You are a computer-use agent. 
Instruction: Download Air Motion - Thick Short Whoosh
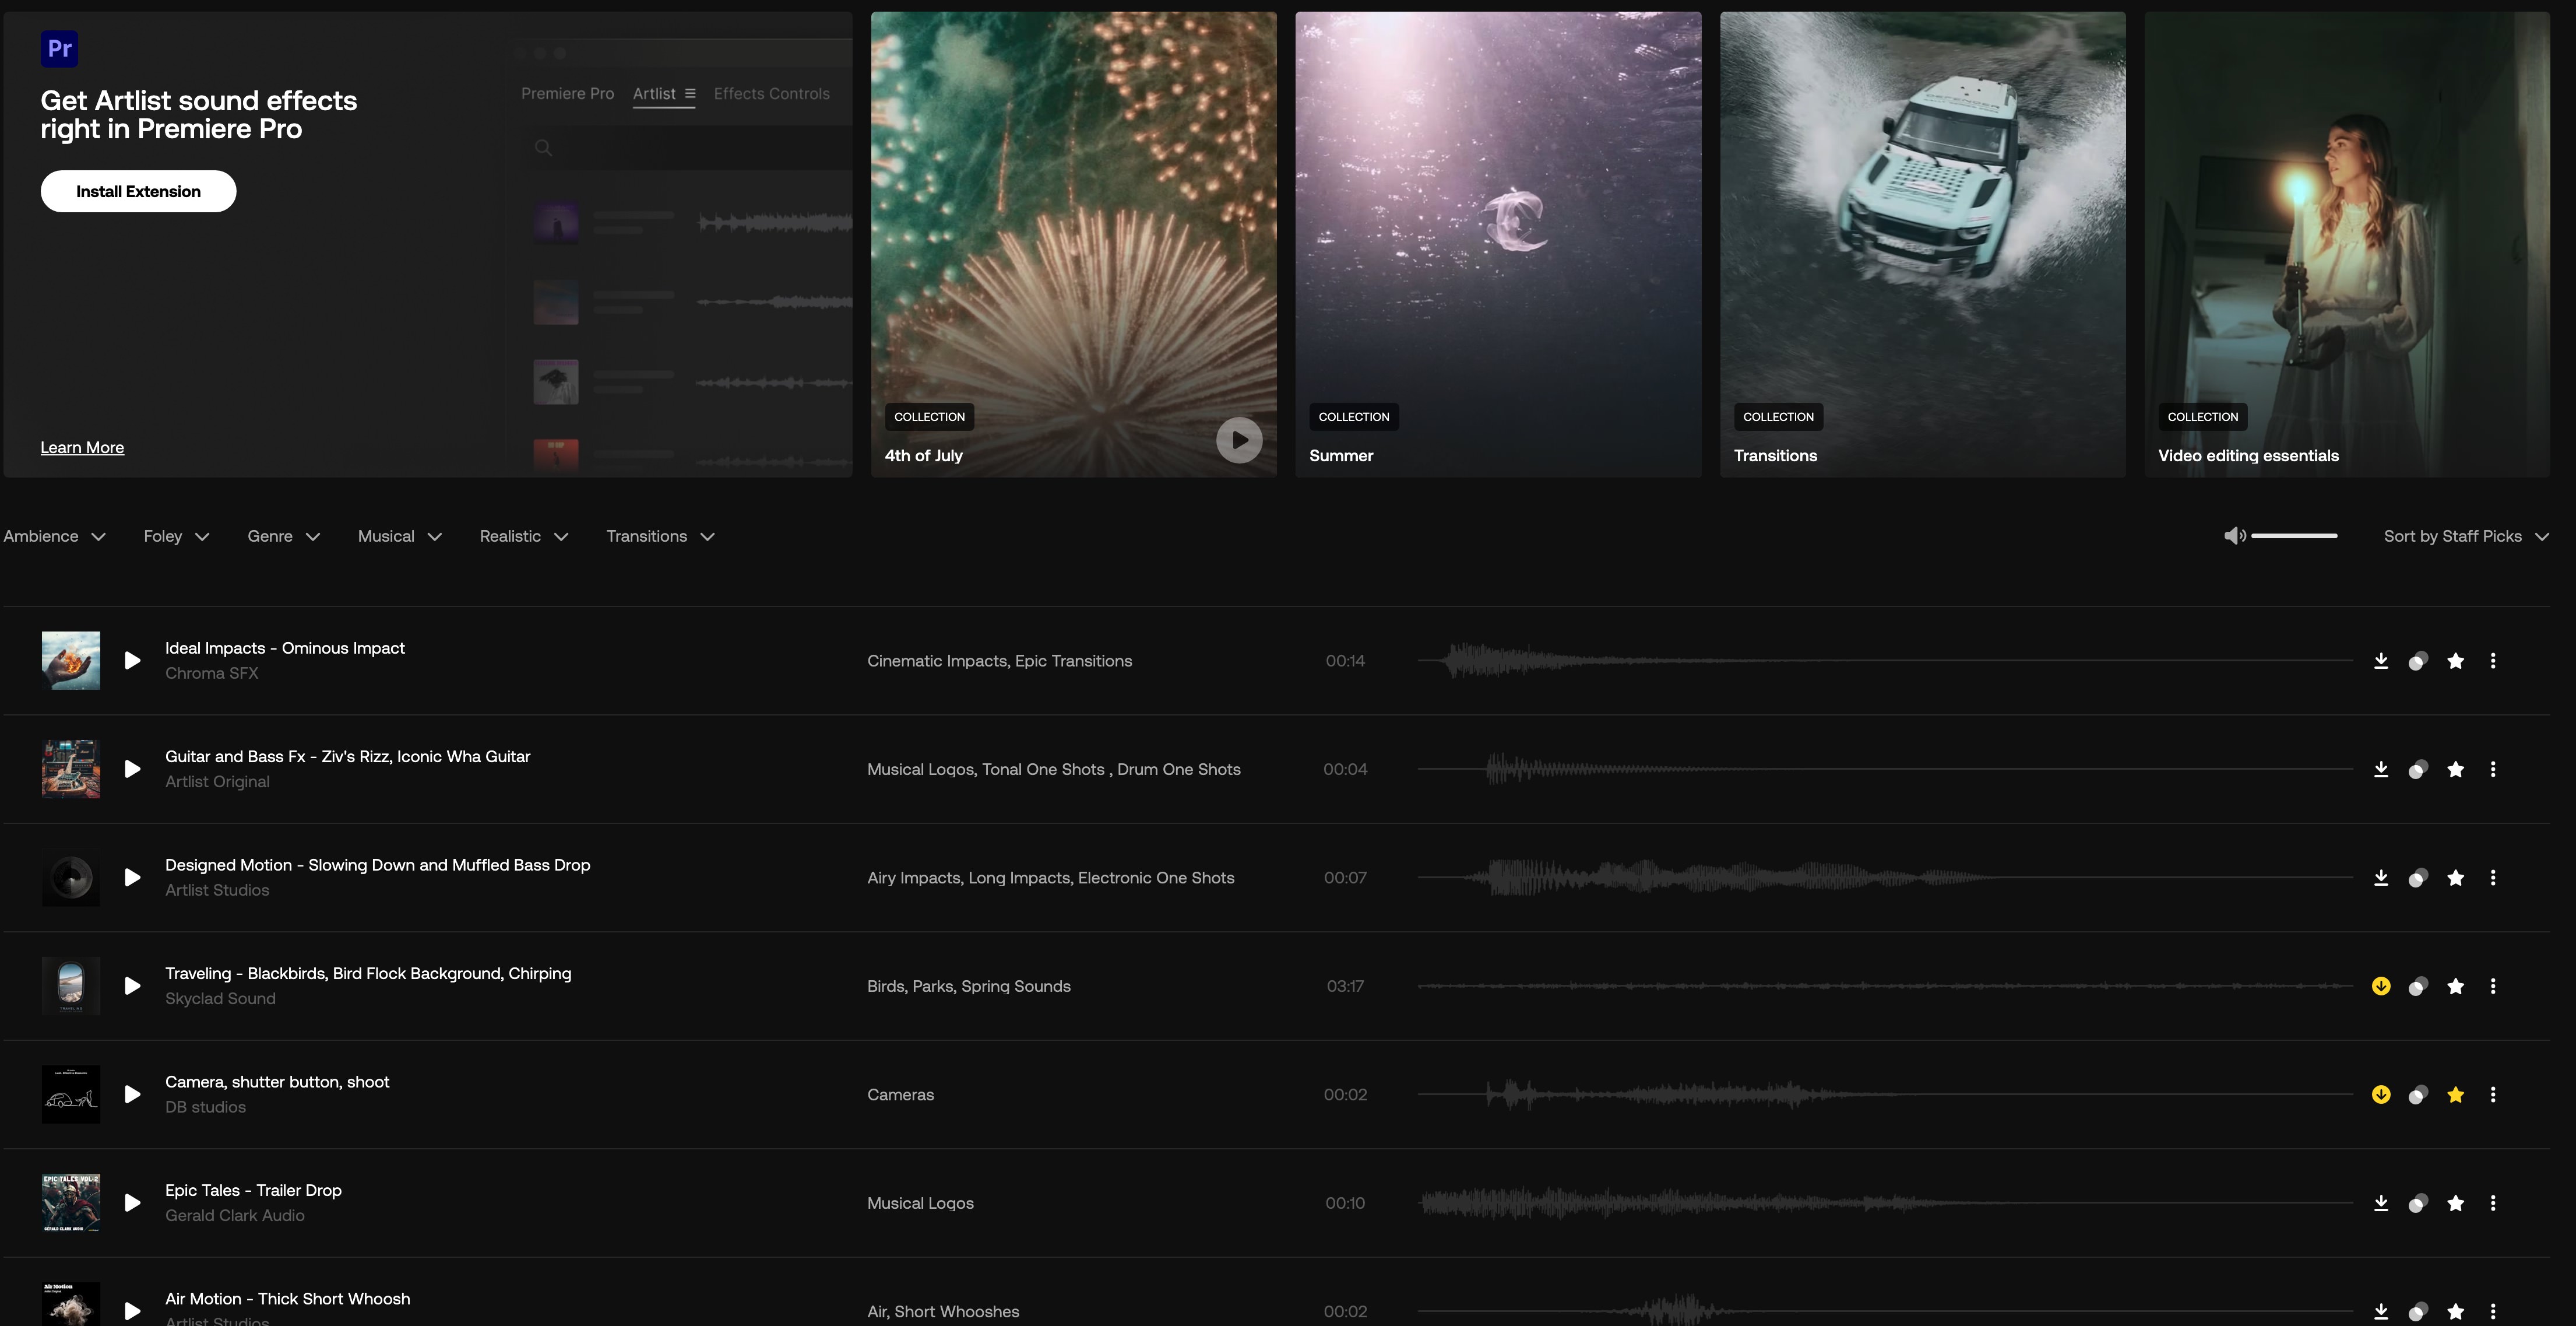2381,1311
